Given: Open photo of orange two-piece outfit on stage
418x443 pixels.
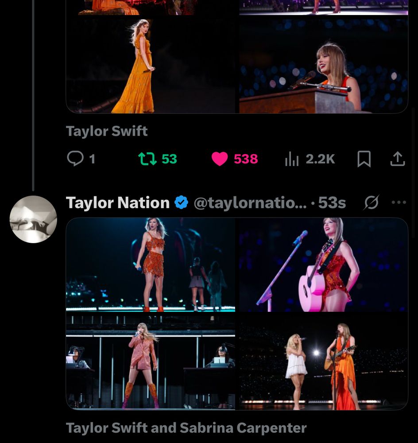Looking at the screenshot, I should [151, 264].
